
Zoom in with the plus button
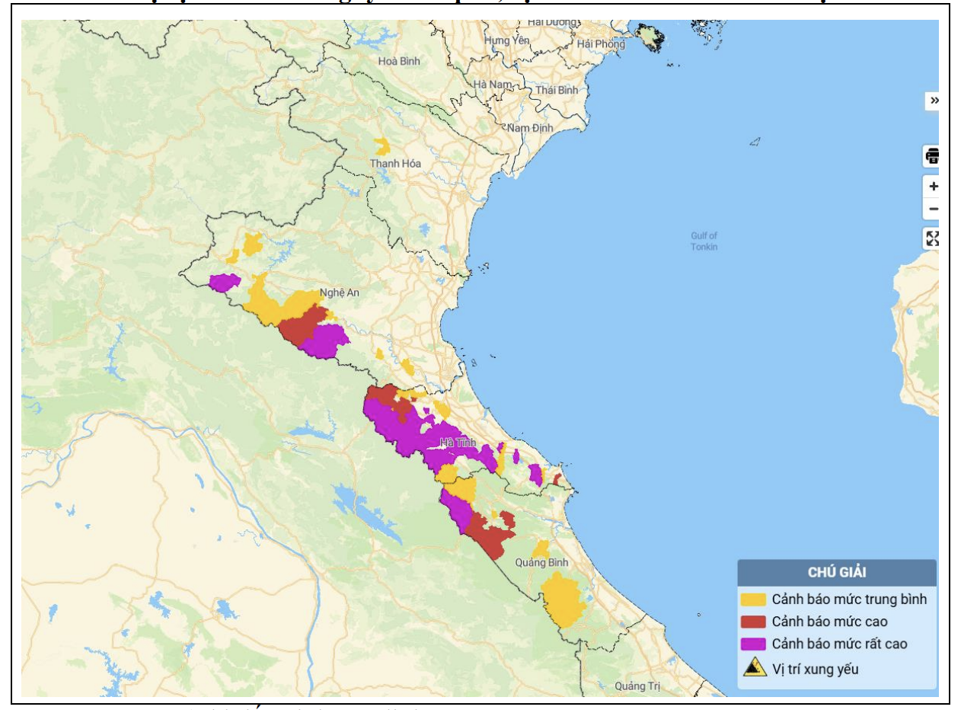[x=933, y=187]
